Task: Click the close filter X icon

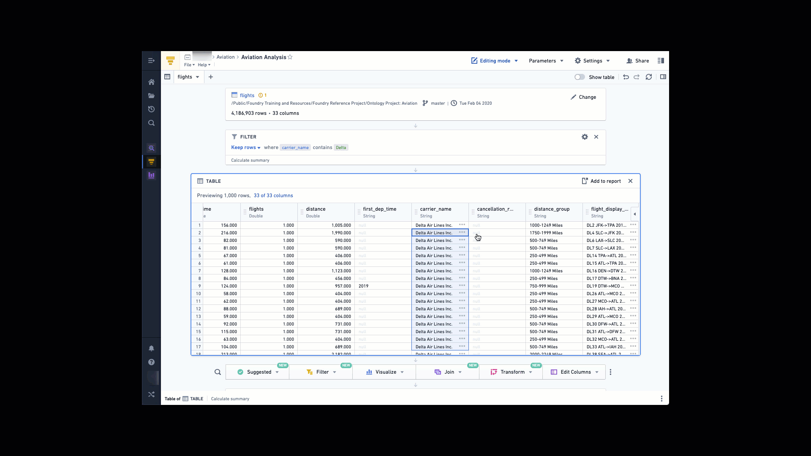Action: click(596, 136)
